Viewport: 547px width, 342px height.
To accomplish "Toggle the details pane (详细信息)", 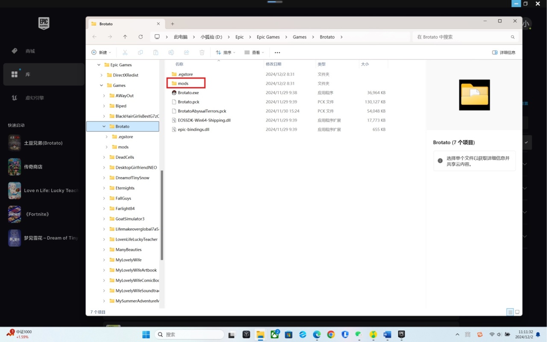I will (504, 53).
